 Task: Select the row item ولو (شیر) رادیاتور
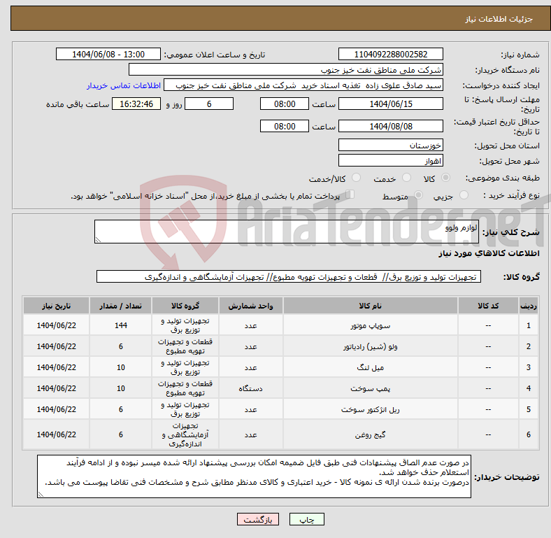coord(370,347)
